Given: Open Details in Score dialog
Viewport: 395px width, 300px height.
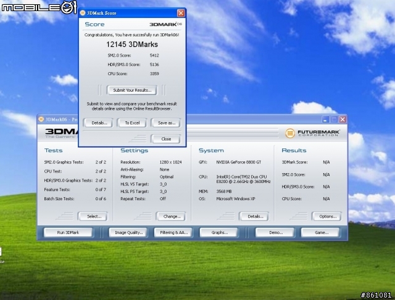Looking at the screenshot, I should pyautogui.click(x=99, y=123).
